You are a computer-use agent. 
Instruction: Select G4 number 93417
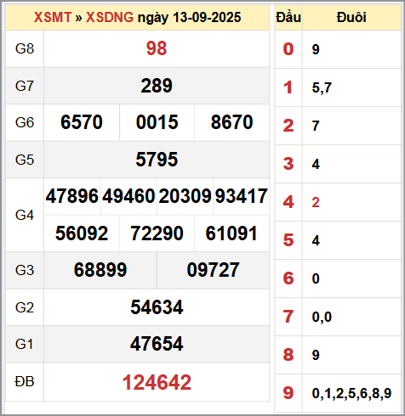tap(242, 196)
